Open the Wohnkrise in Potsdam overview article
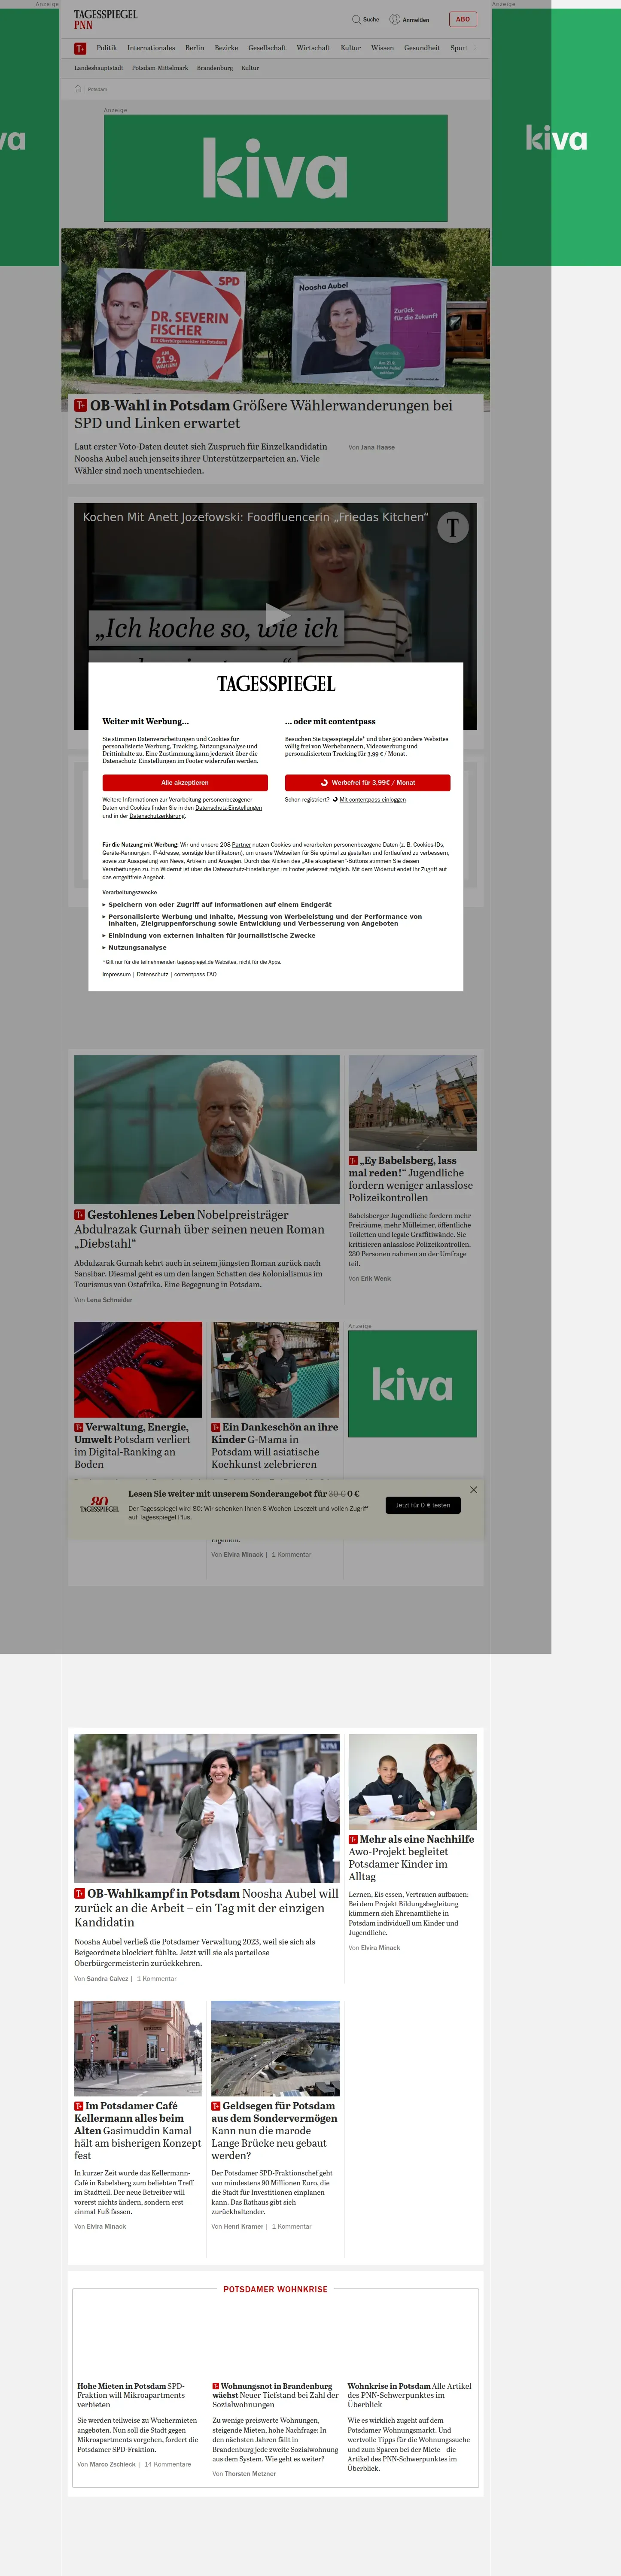This screenshot has height=2576, width=621. [410, 2395]
